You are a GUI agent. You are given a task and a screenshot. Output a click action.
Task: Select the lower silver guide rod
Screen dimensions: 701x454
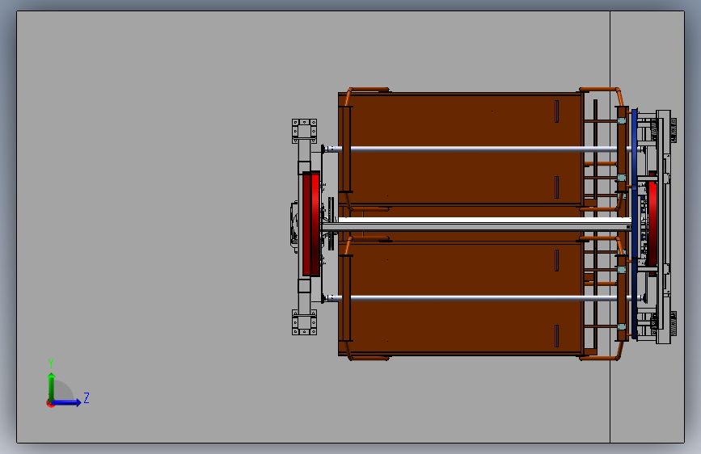483,297
